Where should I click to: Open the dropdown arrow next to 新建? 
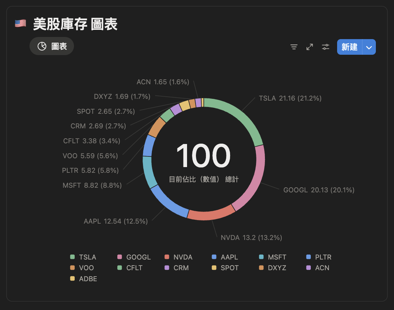click(369, 47)
